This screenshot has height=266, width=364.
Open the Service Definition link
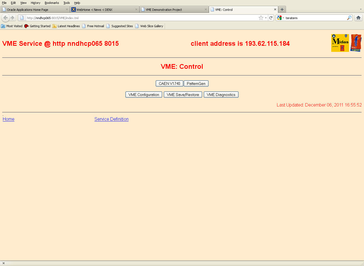111,119
